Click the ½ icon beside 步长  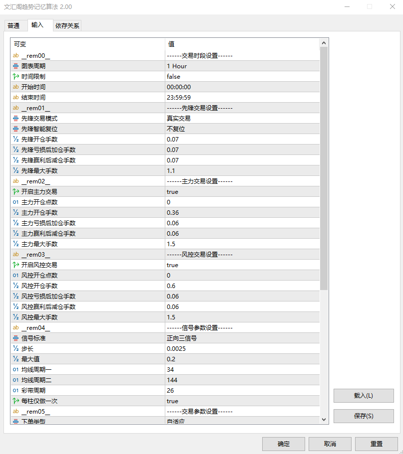(x=15, y=349)
